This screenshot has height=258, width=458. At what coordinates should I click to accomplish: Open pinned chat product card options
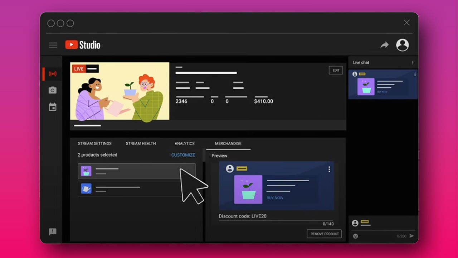(x=415, y=75)
